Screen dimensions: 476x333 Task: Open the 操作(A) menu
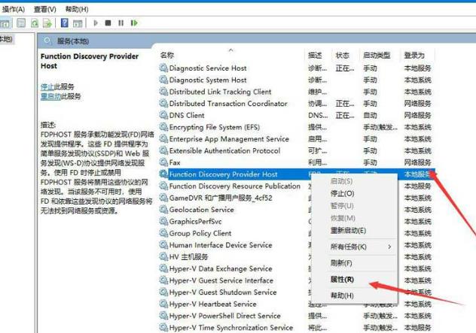point(13,9)
